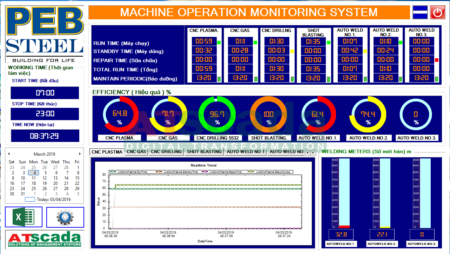Open the SHOT BLASTING trend tab
Image resolution: width=450 pixels, height=254 pixels.
coord(204,152)
